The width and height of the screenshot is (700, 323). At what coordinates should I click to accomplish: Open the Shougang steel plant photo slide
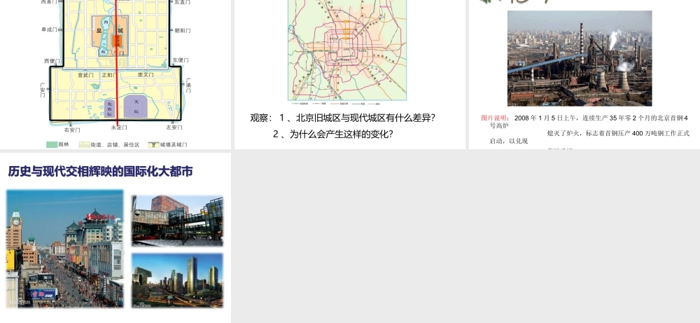click(584, 74)
